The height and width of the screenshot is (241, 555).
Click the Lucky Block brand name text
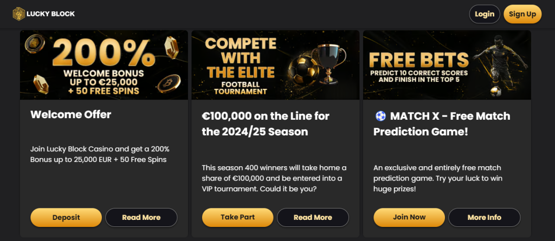[51, 14]
